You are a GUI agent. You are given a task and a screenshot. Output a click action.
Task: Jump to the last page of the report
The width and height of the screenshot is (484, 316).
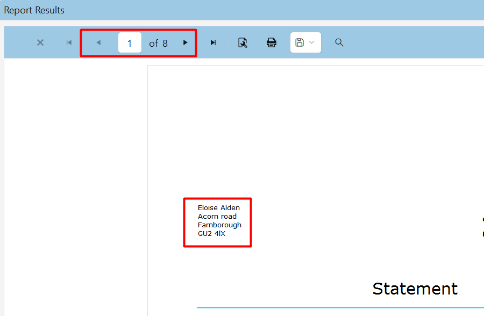[x=213, y=42]
